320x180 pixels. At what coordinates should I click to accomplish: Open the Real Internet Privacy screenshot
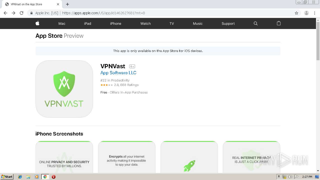click(251, 157)
